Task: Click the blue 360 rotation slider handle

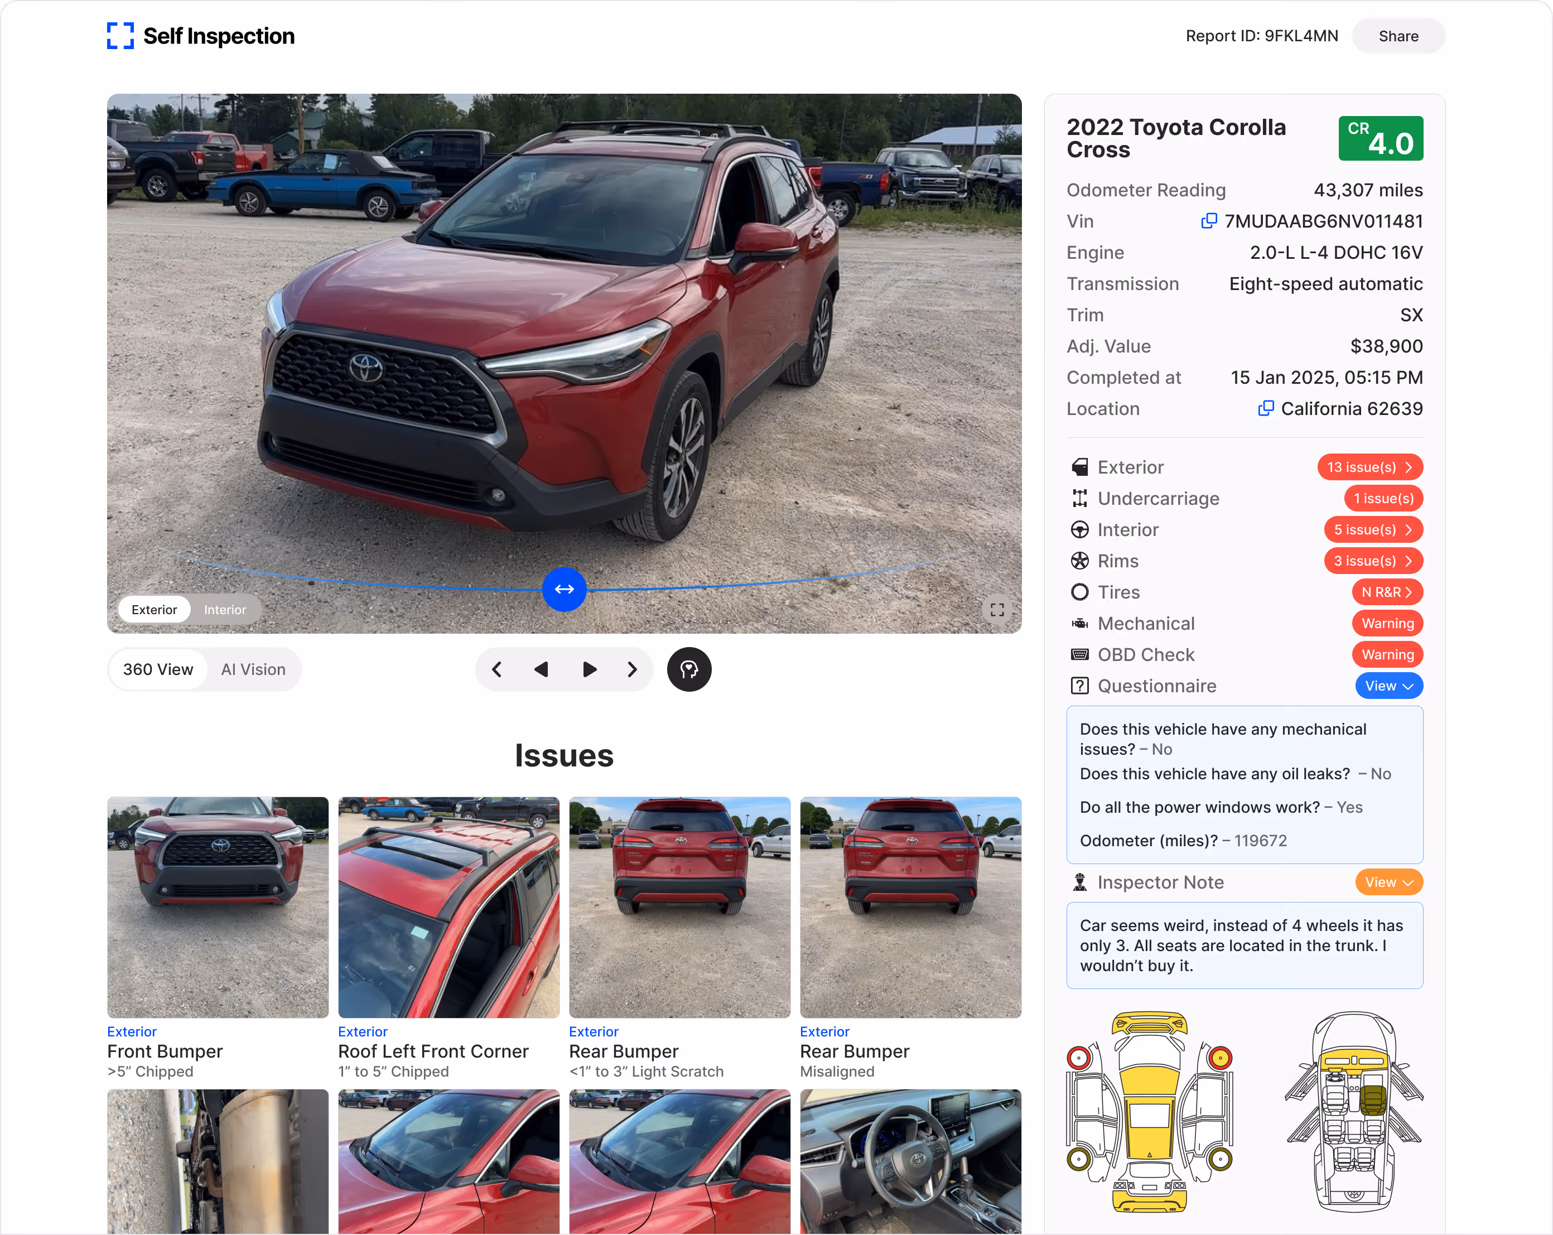Action: tap(564, 589)
